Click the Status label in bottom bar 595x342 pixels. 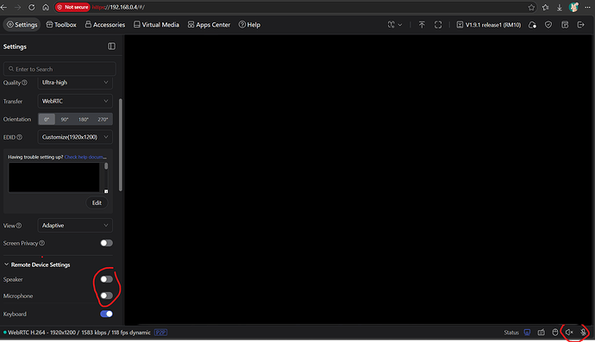511,333
